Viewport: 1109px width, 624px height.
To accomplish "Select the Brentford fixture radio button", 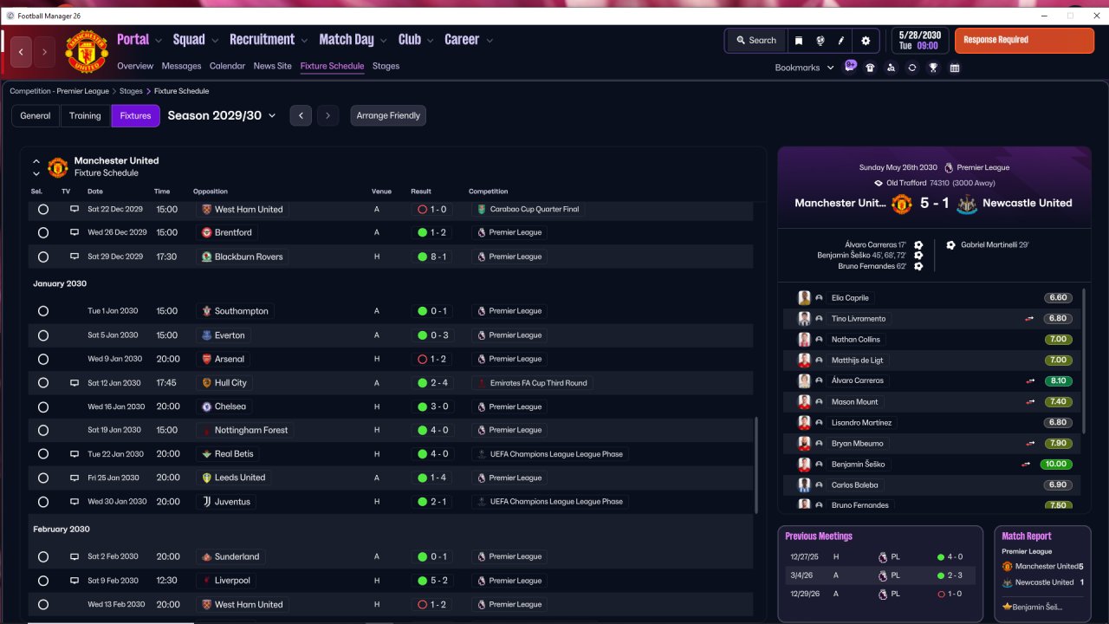I will [43, 232].
